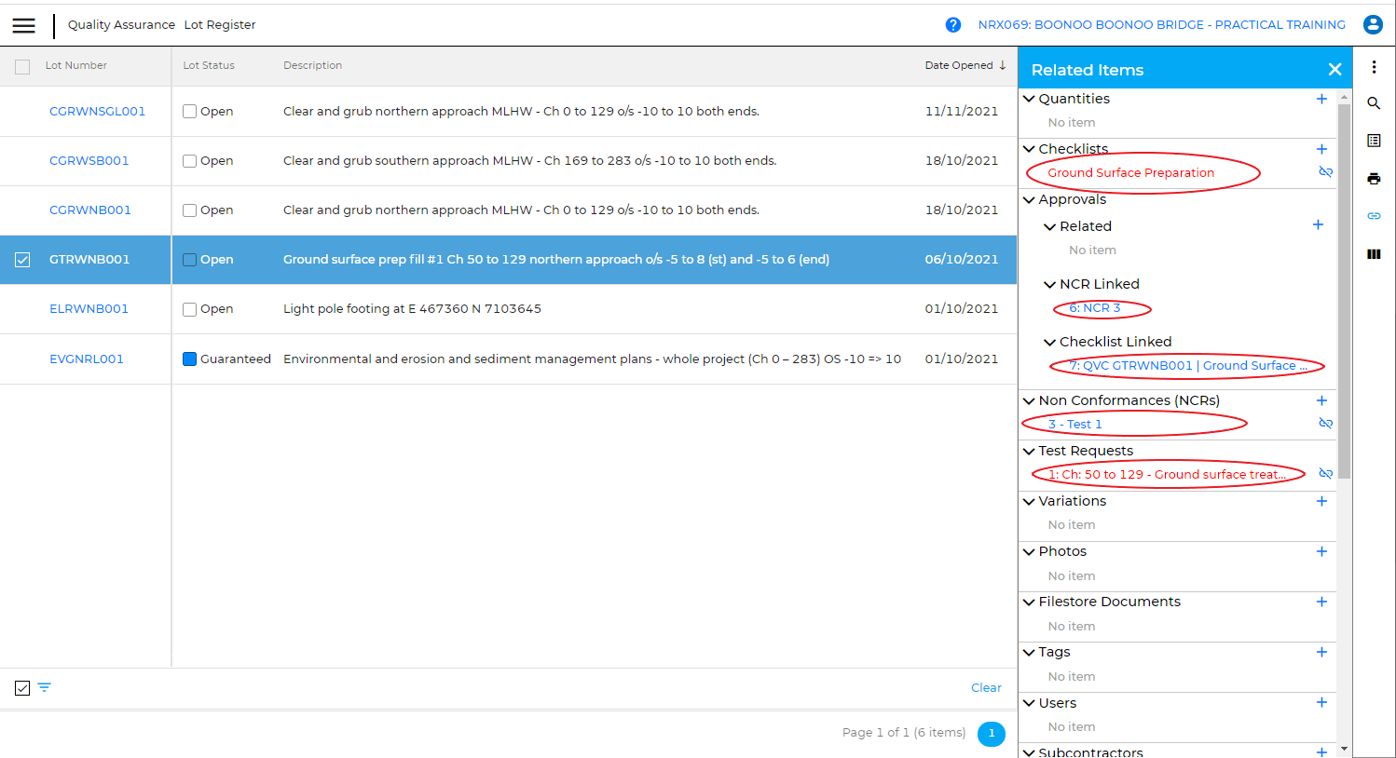This screenshot has height=758, width=1396.
Task: Toggle the select-all checkbox in table header
Action: point(22,66)
